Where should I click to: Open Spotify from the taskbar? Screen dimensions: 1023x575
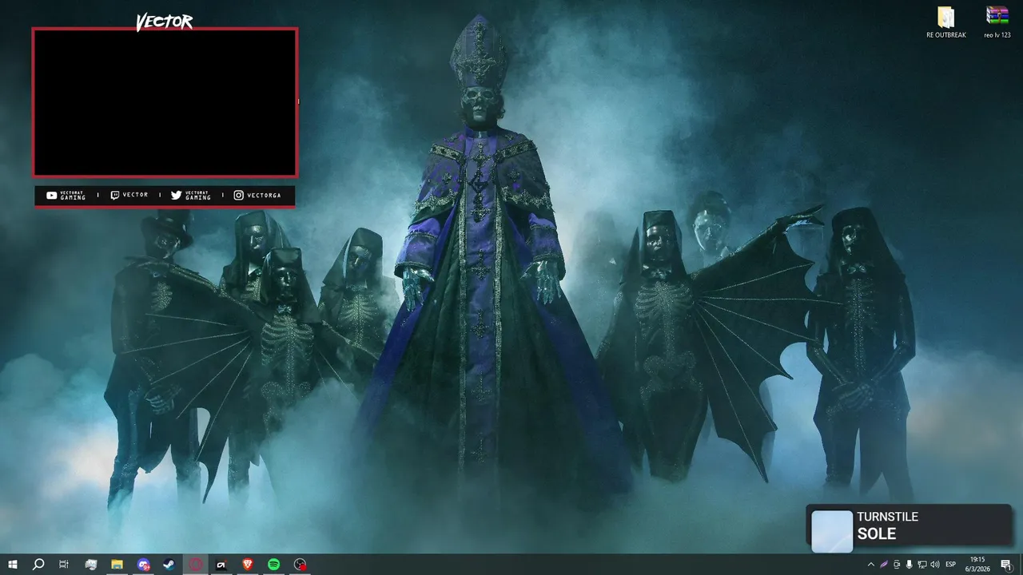click(273, 565)
